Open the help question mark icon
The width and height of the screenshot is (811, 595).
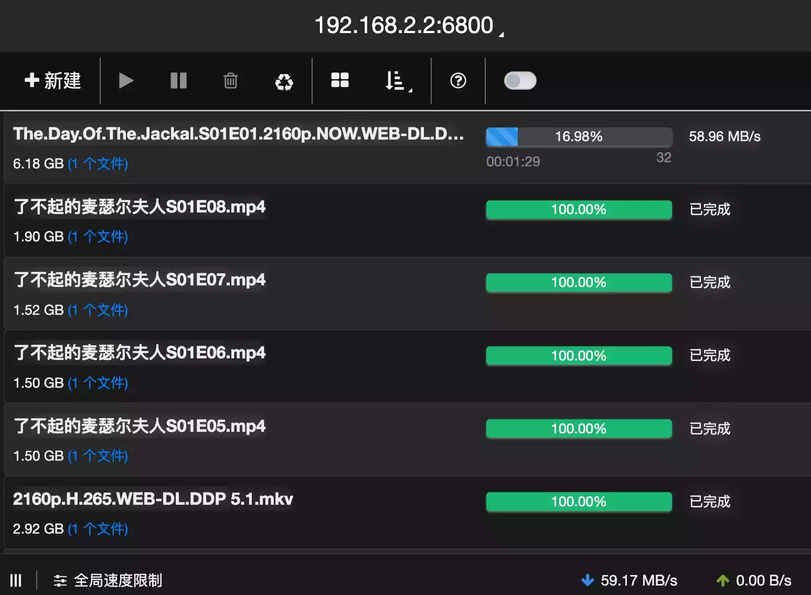(x=458, y=81)
